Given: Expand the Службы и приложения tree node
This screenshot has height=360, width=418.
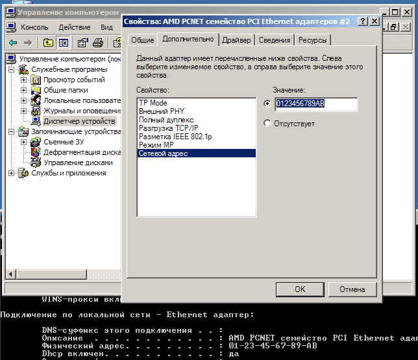Looking at the screenshot, I should (12, 174).
